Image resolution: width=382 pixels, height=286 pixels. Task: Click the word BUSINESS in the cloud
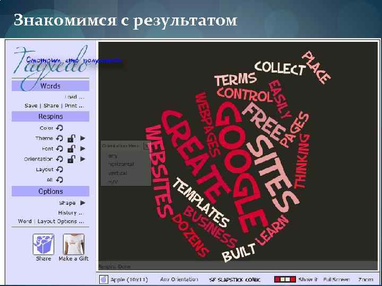(x=210, y=227)
